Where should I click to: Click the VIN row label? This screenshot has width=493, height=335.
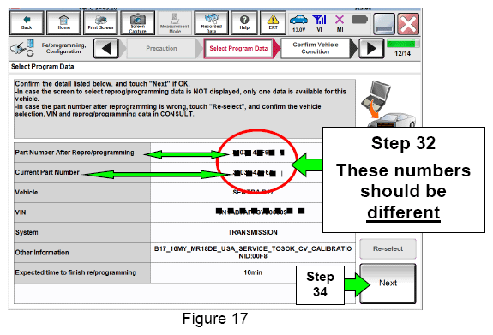[x=21, y=212]
